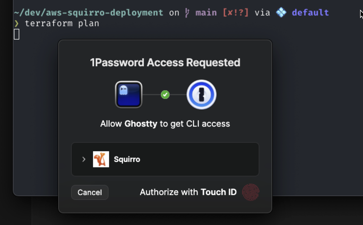Image resolution: width=363 pixels, height=225 pixels.
Task: Click the terminal block cursor
Action: (x=17, y=34)
